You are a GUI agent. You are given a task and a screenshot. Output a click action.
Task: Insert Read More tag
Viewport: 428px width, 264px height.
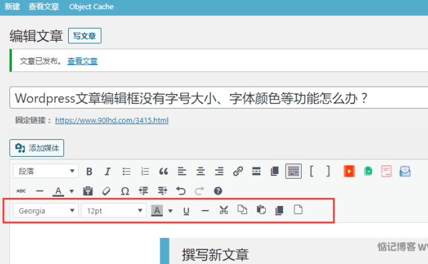256,171
